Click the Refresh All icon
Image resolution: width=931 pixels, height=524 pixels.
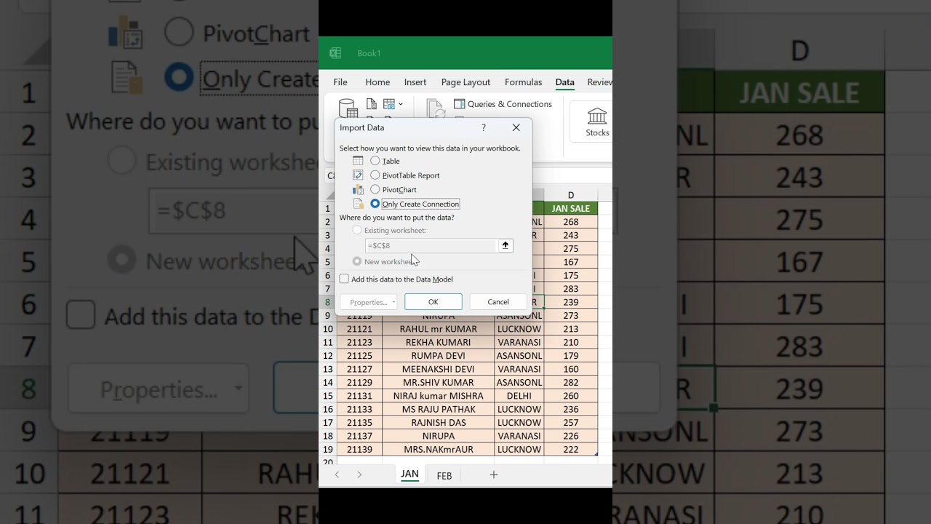pyautogui.click(x=435, y=109)
